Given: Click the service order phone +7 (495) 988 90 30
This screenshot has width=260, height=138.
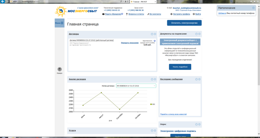Looking at the screenshot, I should tap(135, 10).
